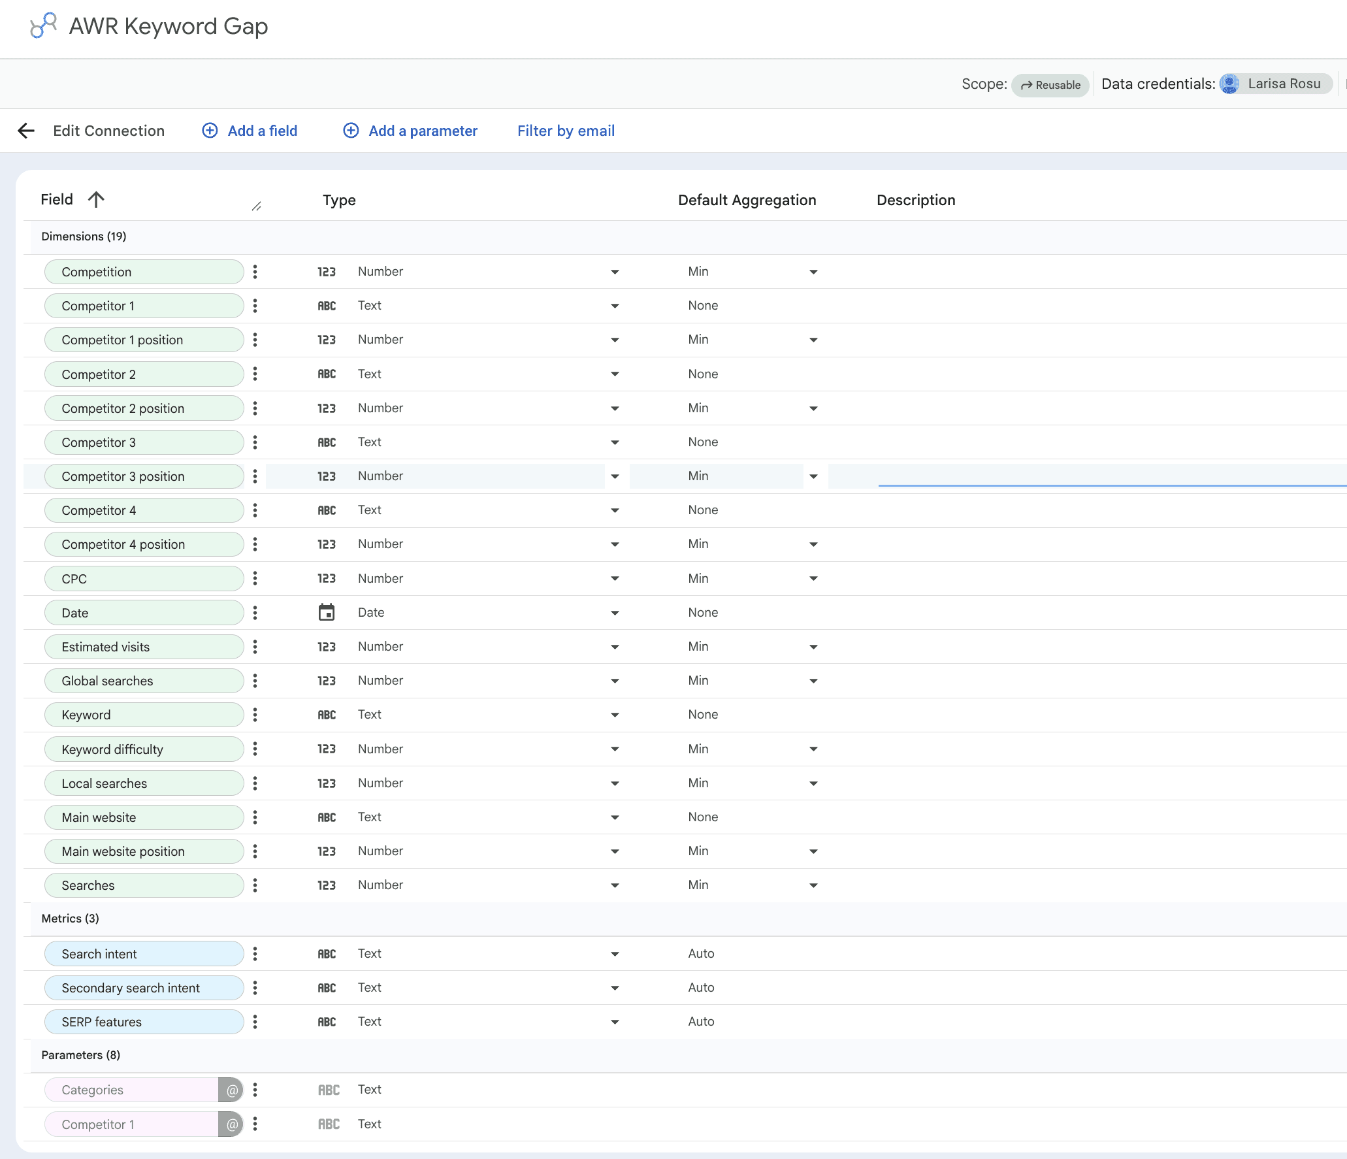Viewport: 1347px width, 1159px height.
Task: Click the Reusable scope chip
Action: click(x=1050, y=85)
